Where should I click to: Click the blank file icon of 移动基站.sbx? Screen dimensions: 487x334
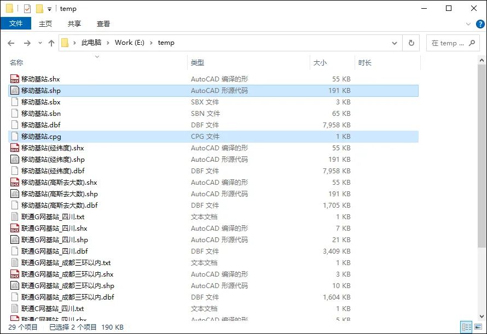(15, 102)
